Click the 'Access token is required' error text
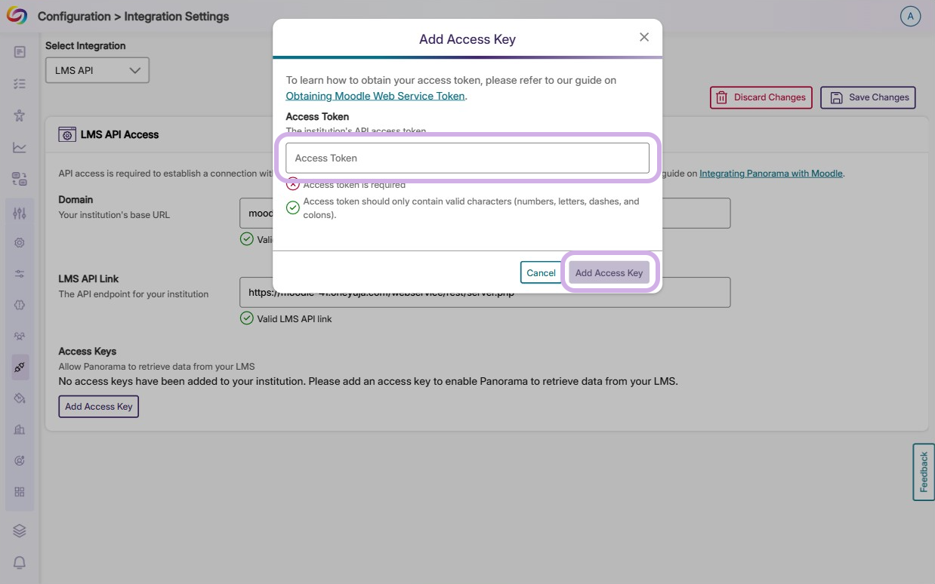Image resolution: width=935 pixels, height=584 pixels. pyautogui.click(x=354, y=185)
